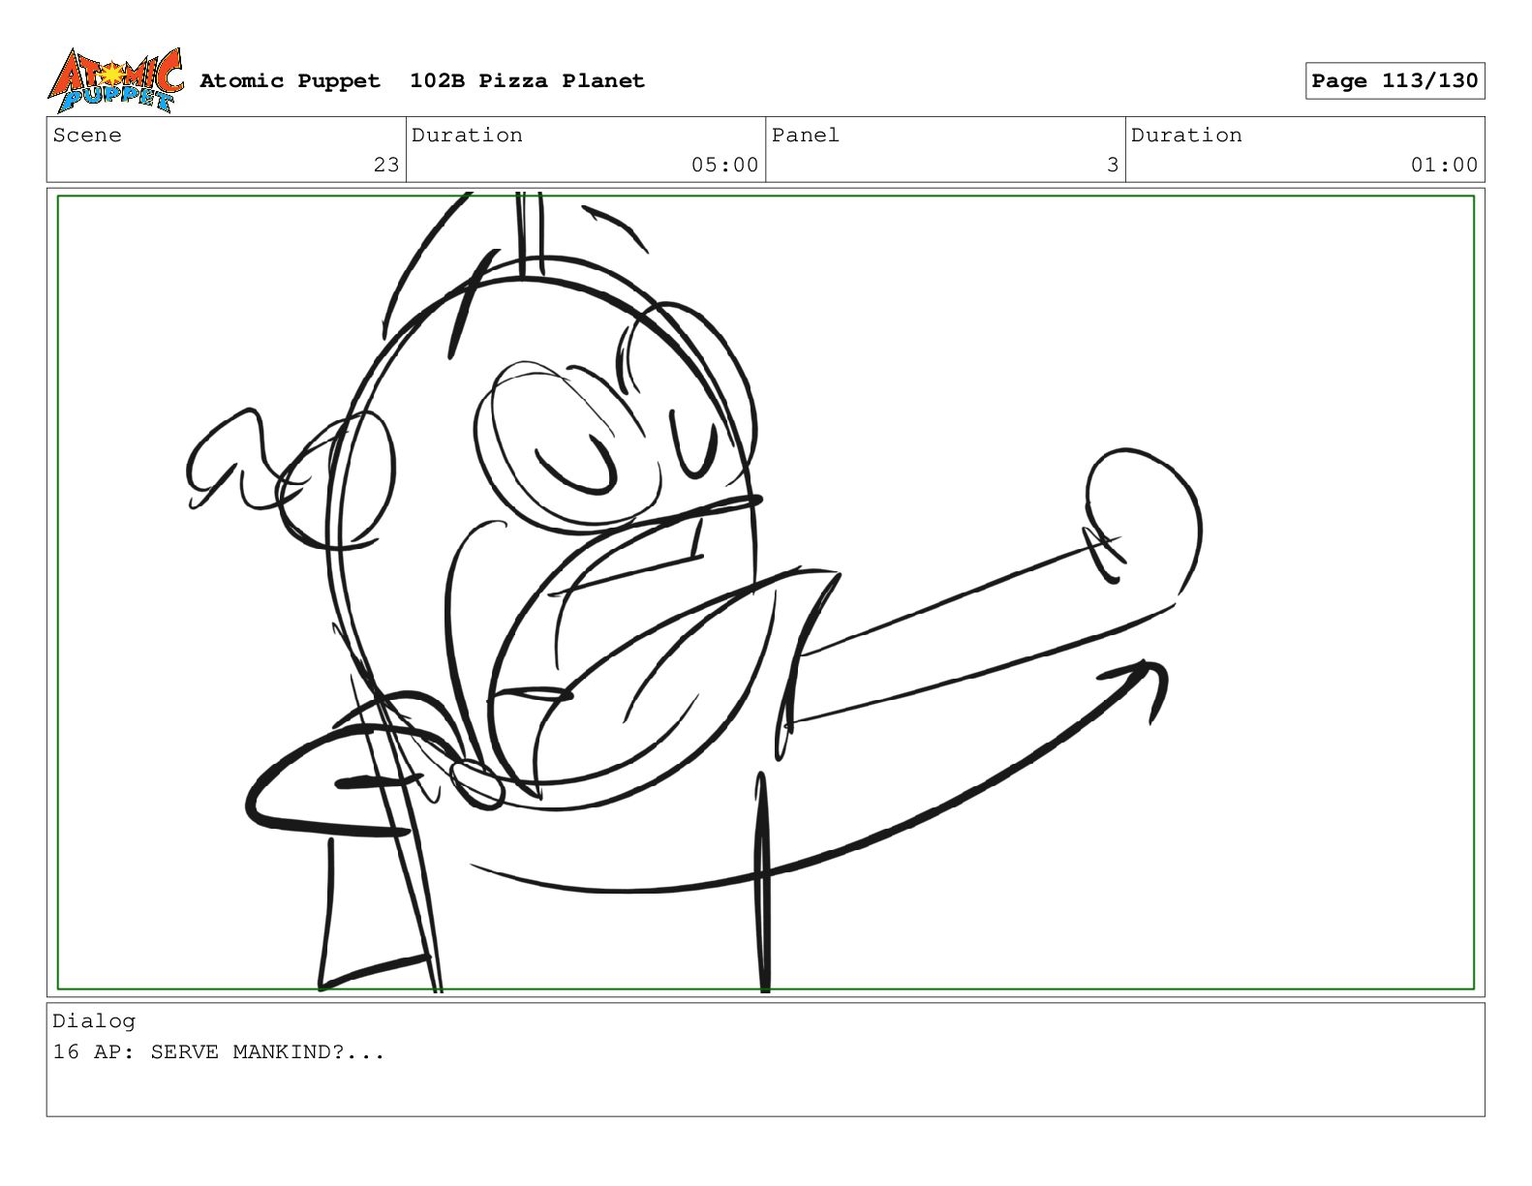The image size is (1532, 1186).
Task: Click the Atomic Puppet logo
Action: coord(115,80)
